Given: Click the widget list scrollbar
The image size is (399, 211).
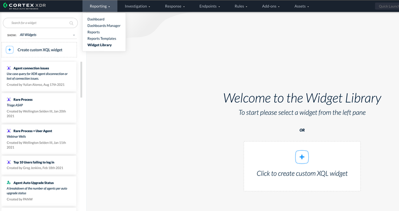Looking at the screenshot, I should coord(81,79).
